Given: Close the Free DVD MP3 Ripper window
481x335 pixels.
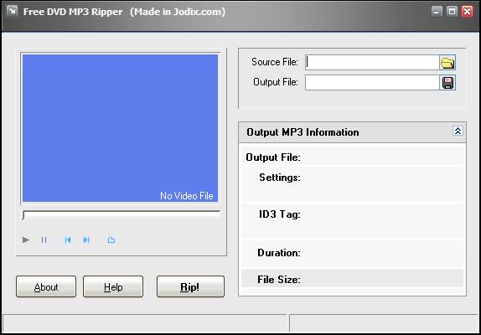Looking at the screenshot, I should pyautogui.click(x=468, y=12).
